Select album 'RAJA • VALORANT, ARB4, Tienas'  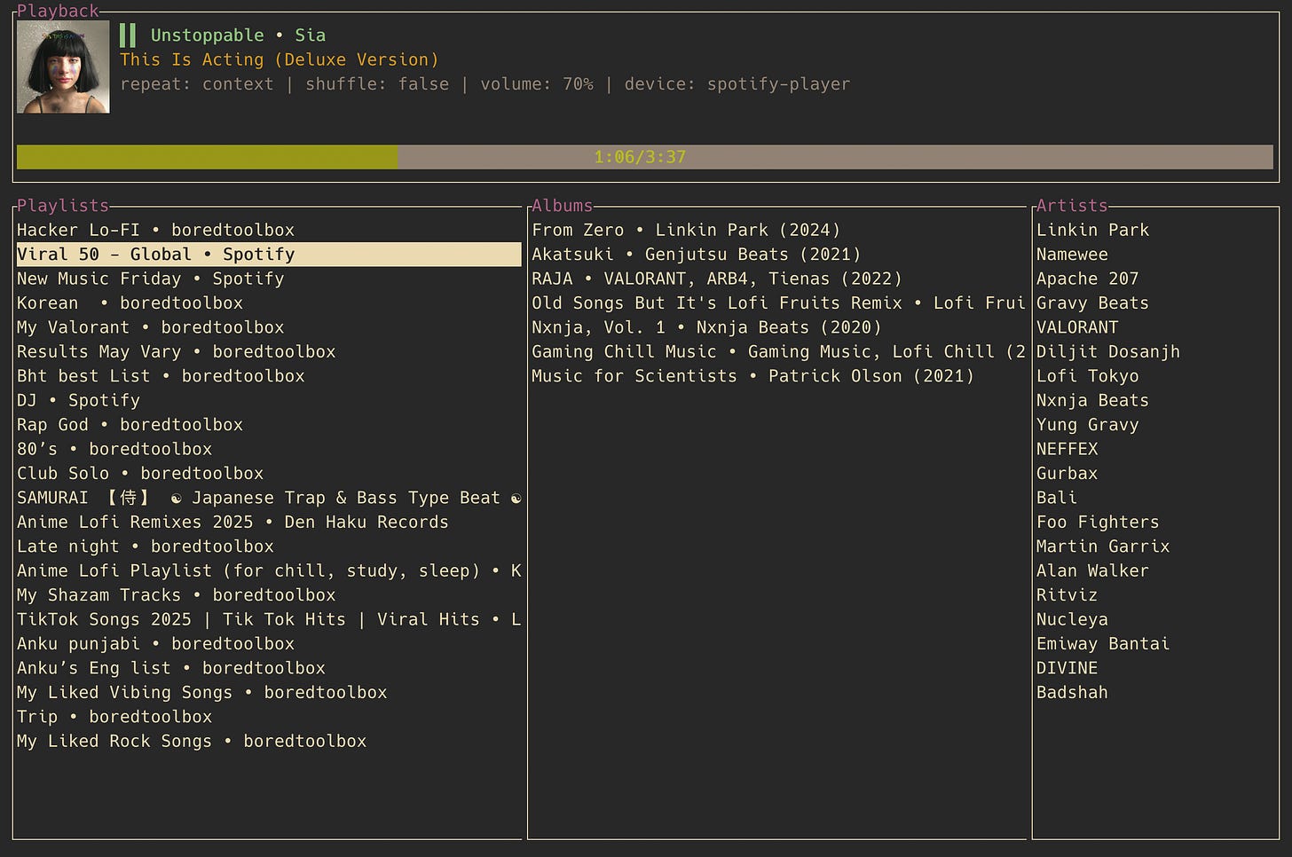(717, 279)
